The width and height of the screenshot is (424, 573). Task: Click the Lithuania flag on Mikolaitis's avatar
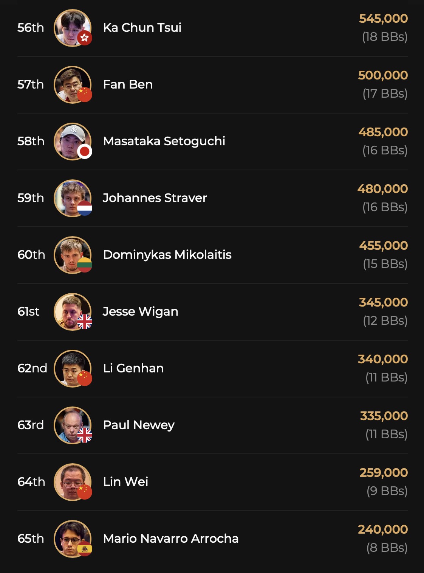85,265
